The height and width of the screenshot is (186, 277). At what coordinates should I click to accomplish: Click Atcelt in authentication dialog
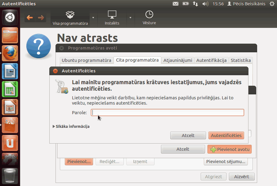(x=188, y=136)
